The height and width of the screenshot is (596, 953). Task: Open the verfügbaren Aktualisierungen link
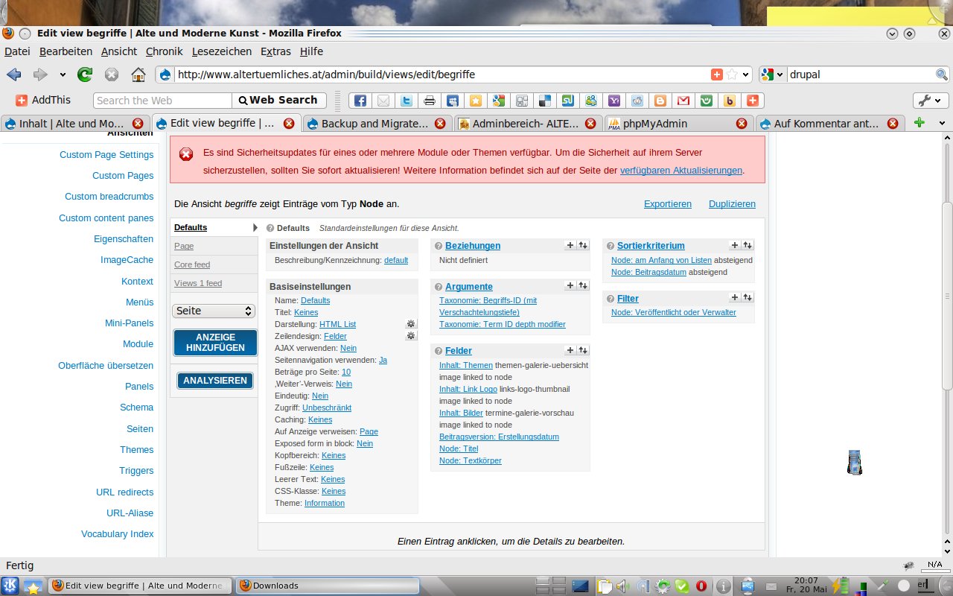681,170
